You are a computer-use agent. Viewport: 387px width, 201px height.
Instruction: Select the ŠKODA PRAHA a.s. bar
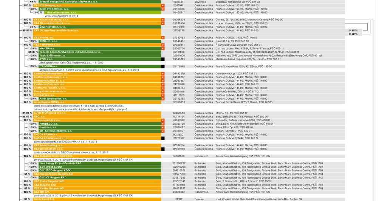[97, 135]
